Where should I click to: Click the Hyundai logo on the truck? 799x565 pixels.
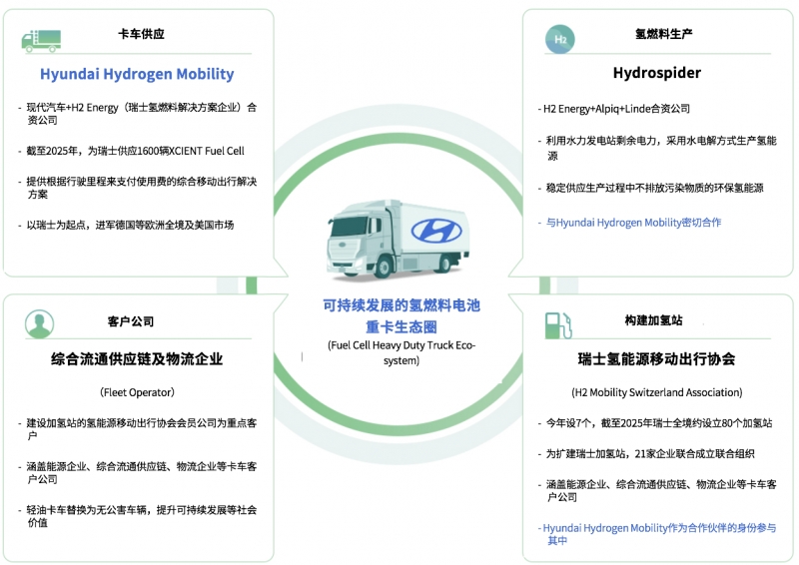[x=436, y=231]
